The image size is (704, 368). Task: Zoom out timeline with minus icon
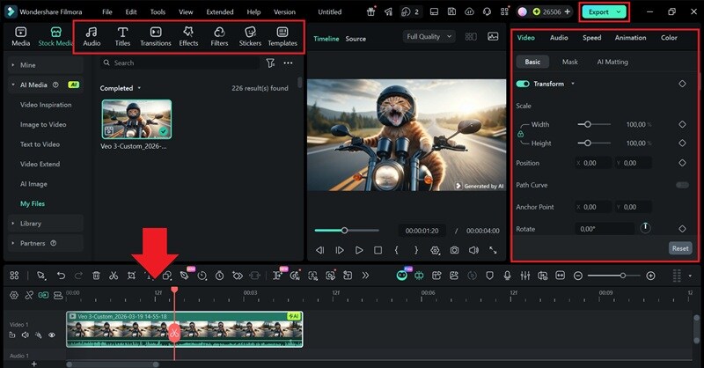pos(578,276)
